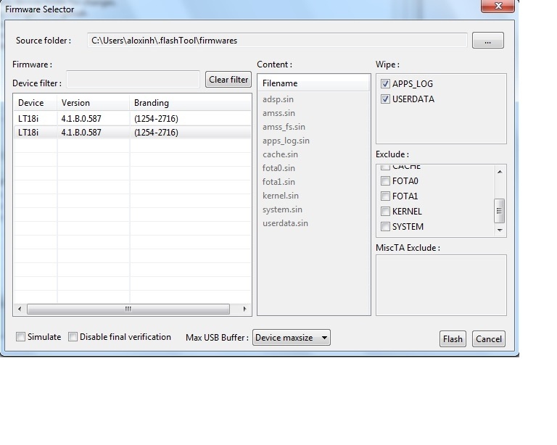Click the firmware table scroll left arrow
557x445 pixels.
click(x=20, y=309)
